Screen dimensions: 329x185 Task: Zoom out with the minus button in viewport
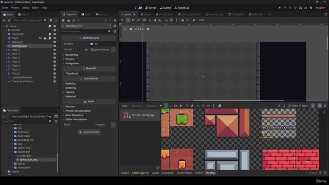pos(131,29)
